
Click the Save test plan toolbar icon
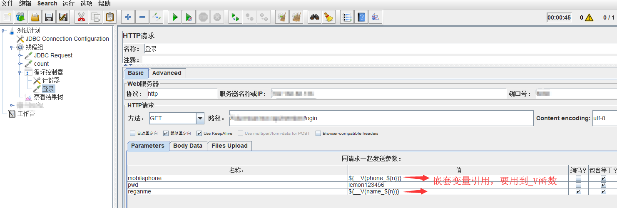[49, 17]
